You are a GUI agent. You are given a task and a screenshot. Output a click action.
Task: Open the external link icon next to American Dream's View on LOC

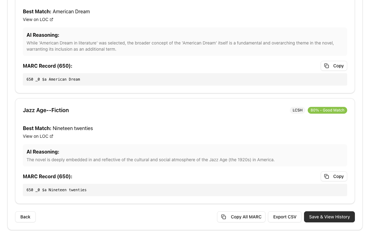coord(51,19)
